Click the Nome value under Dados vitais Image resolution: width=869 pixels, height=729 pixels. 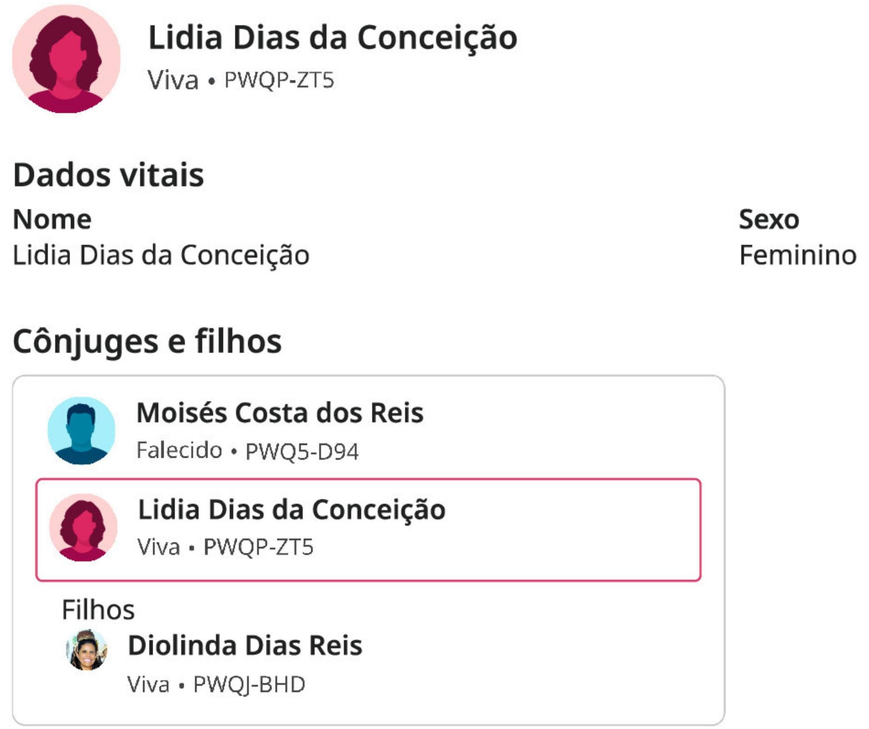tap(161, 255)
